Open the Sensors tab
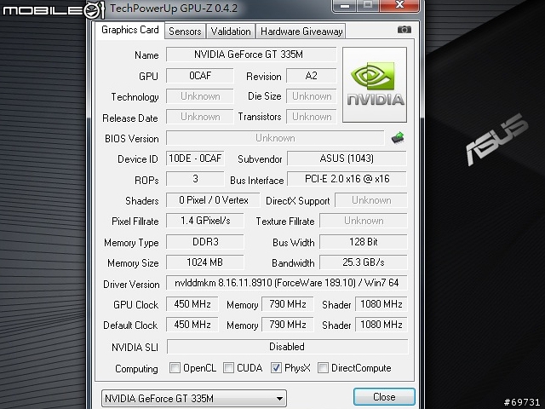The image size is (545, 409). point(185,32)
